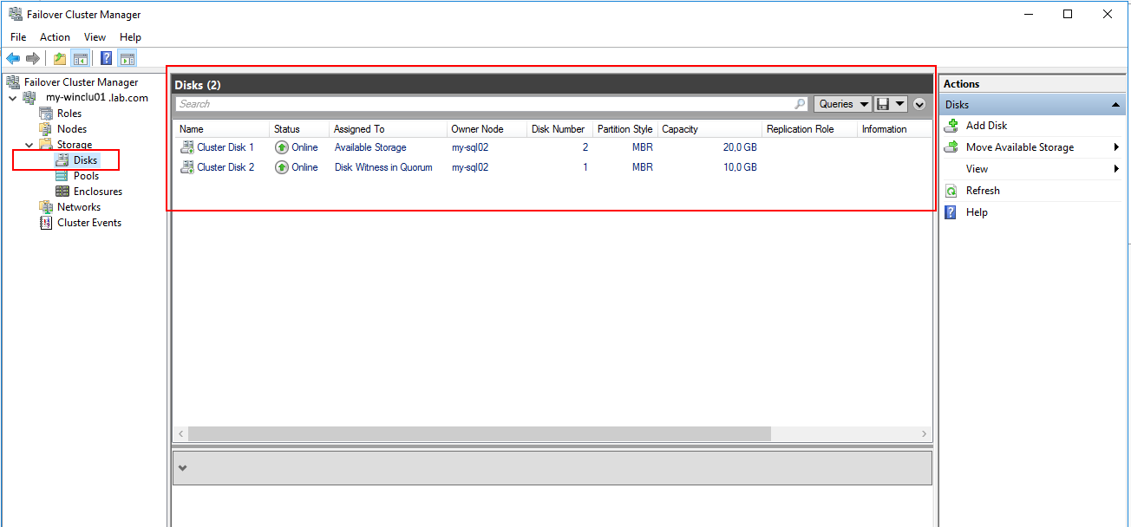This screenshot has height=527, width=1131.
Task: Expand the search options chevron button
Action: pyautogui.click(x=919, y=104)
